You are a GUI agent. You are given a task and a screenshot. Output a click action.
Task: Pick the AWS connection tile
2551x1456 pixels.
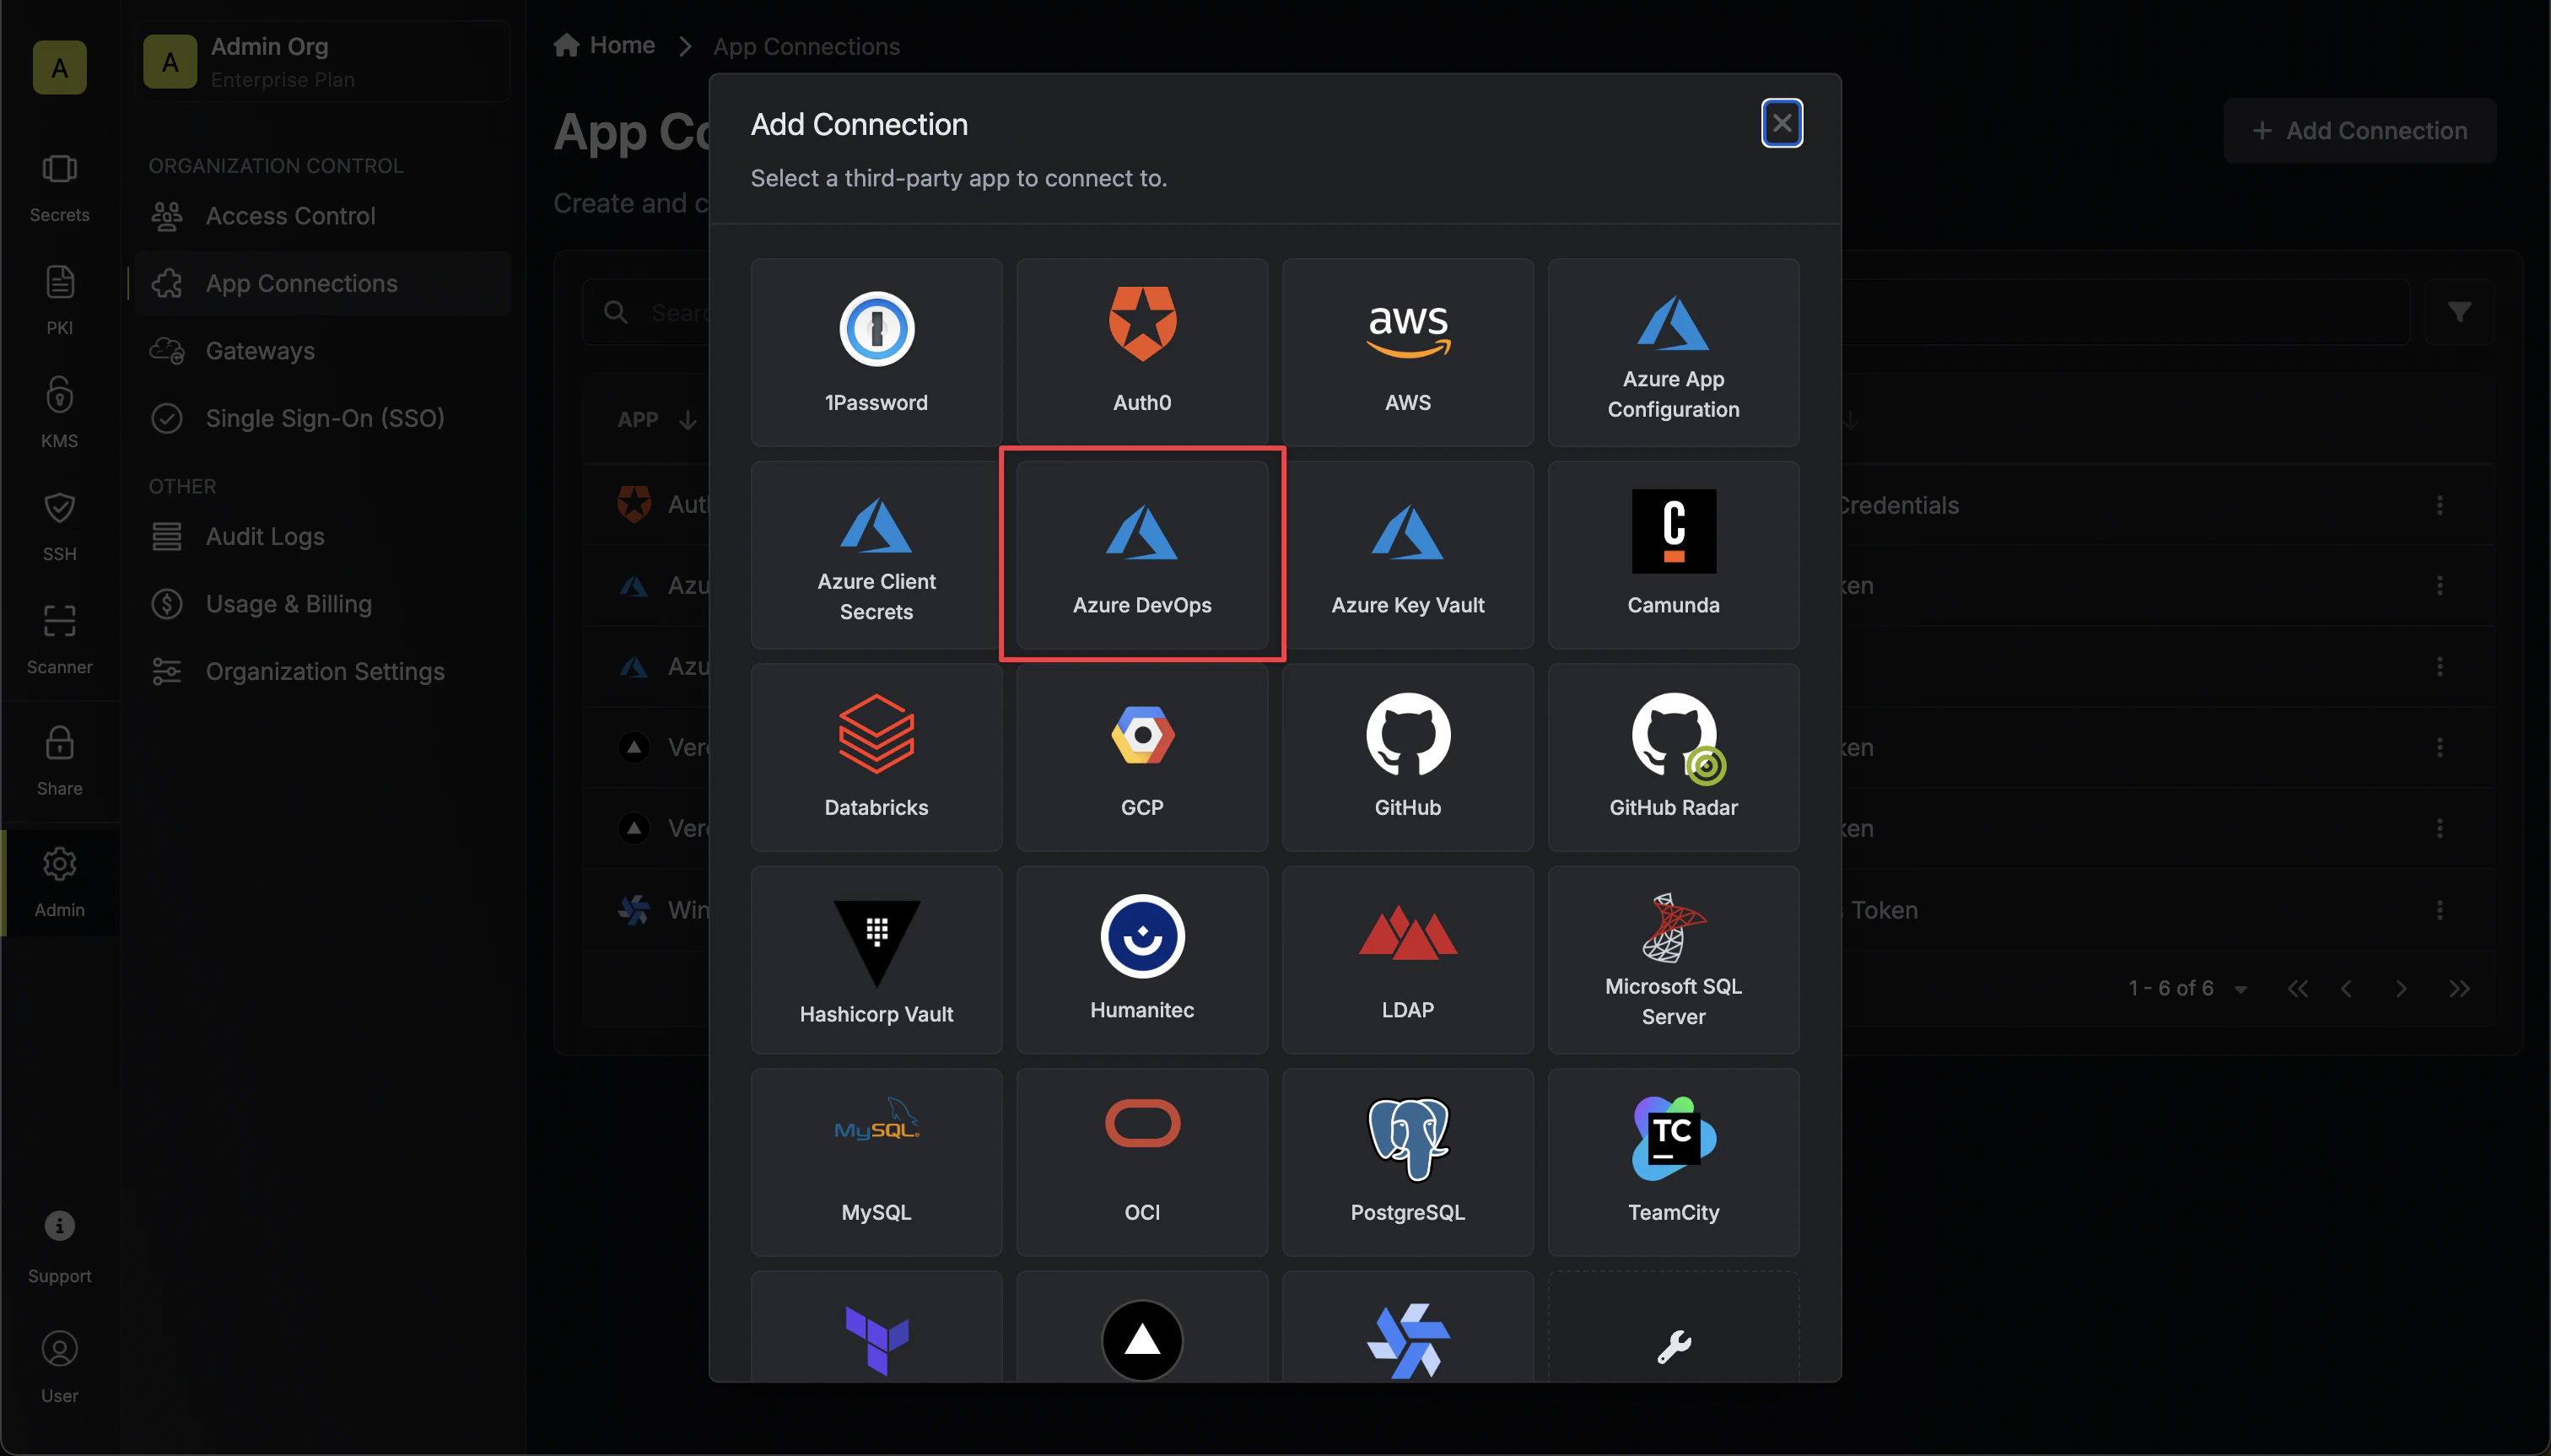point(1408,352)
